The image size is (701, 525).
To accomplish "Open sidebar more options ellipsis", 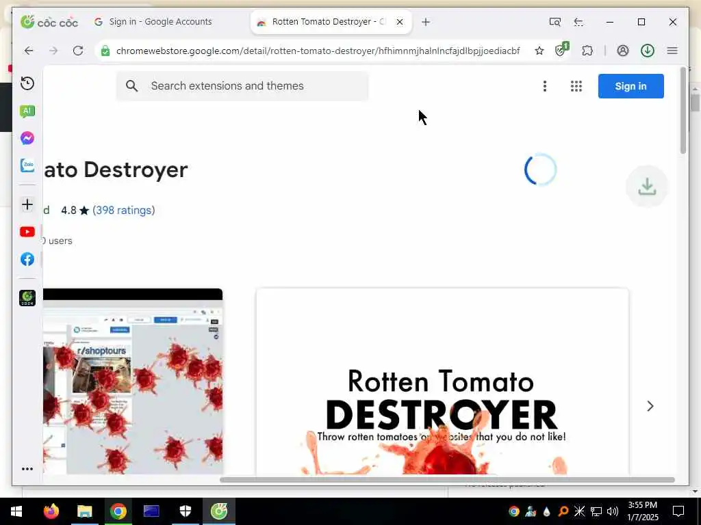I will (x=27, y=469).
